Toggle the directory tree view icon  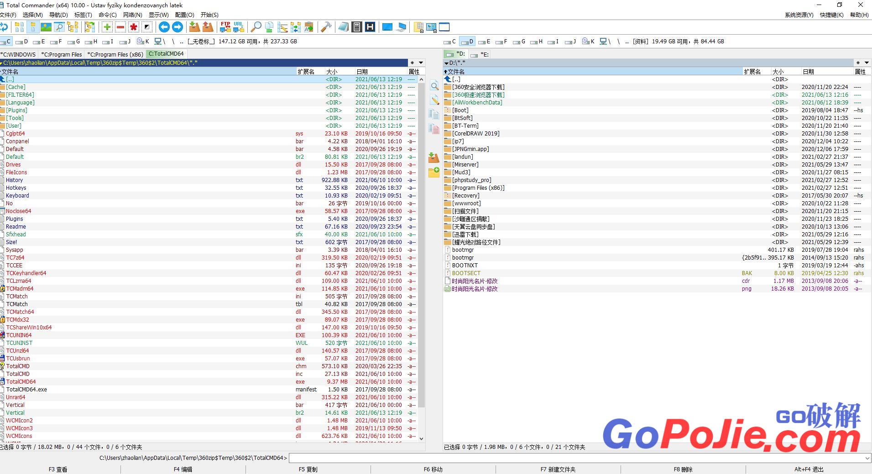(x=73, y=27)
